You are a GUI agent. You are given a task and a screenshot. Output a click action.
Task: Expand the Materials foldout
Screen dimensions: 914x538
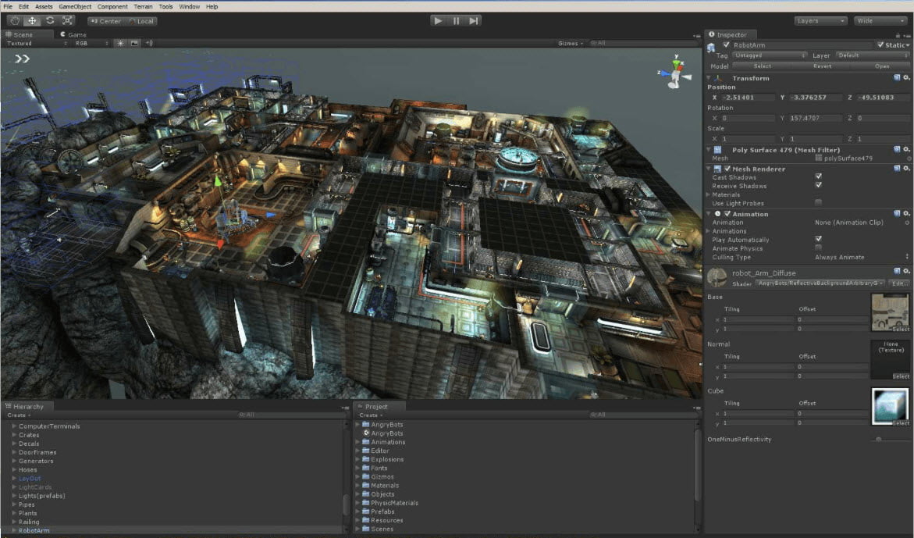709,194
